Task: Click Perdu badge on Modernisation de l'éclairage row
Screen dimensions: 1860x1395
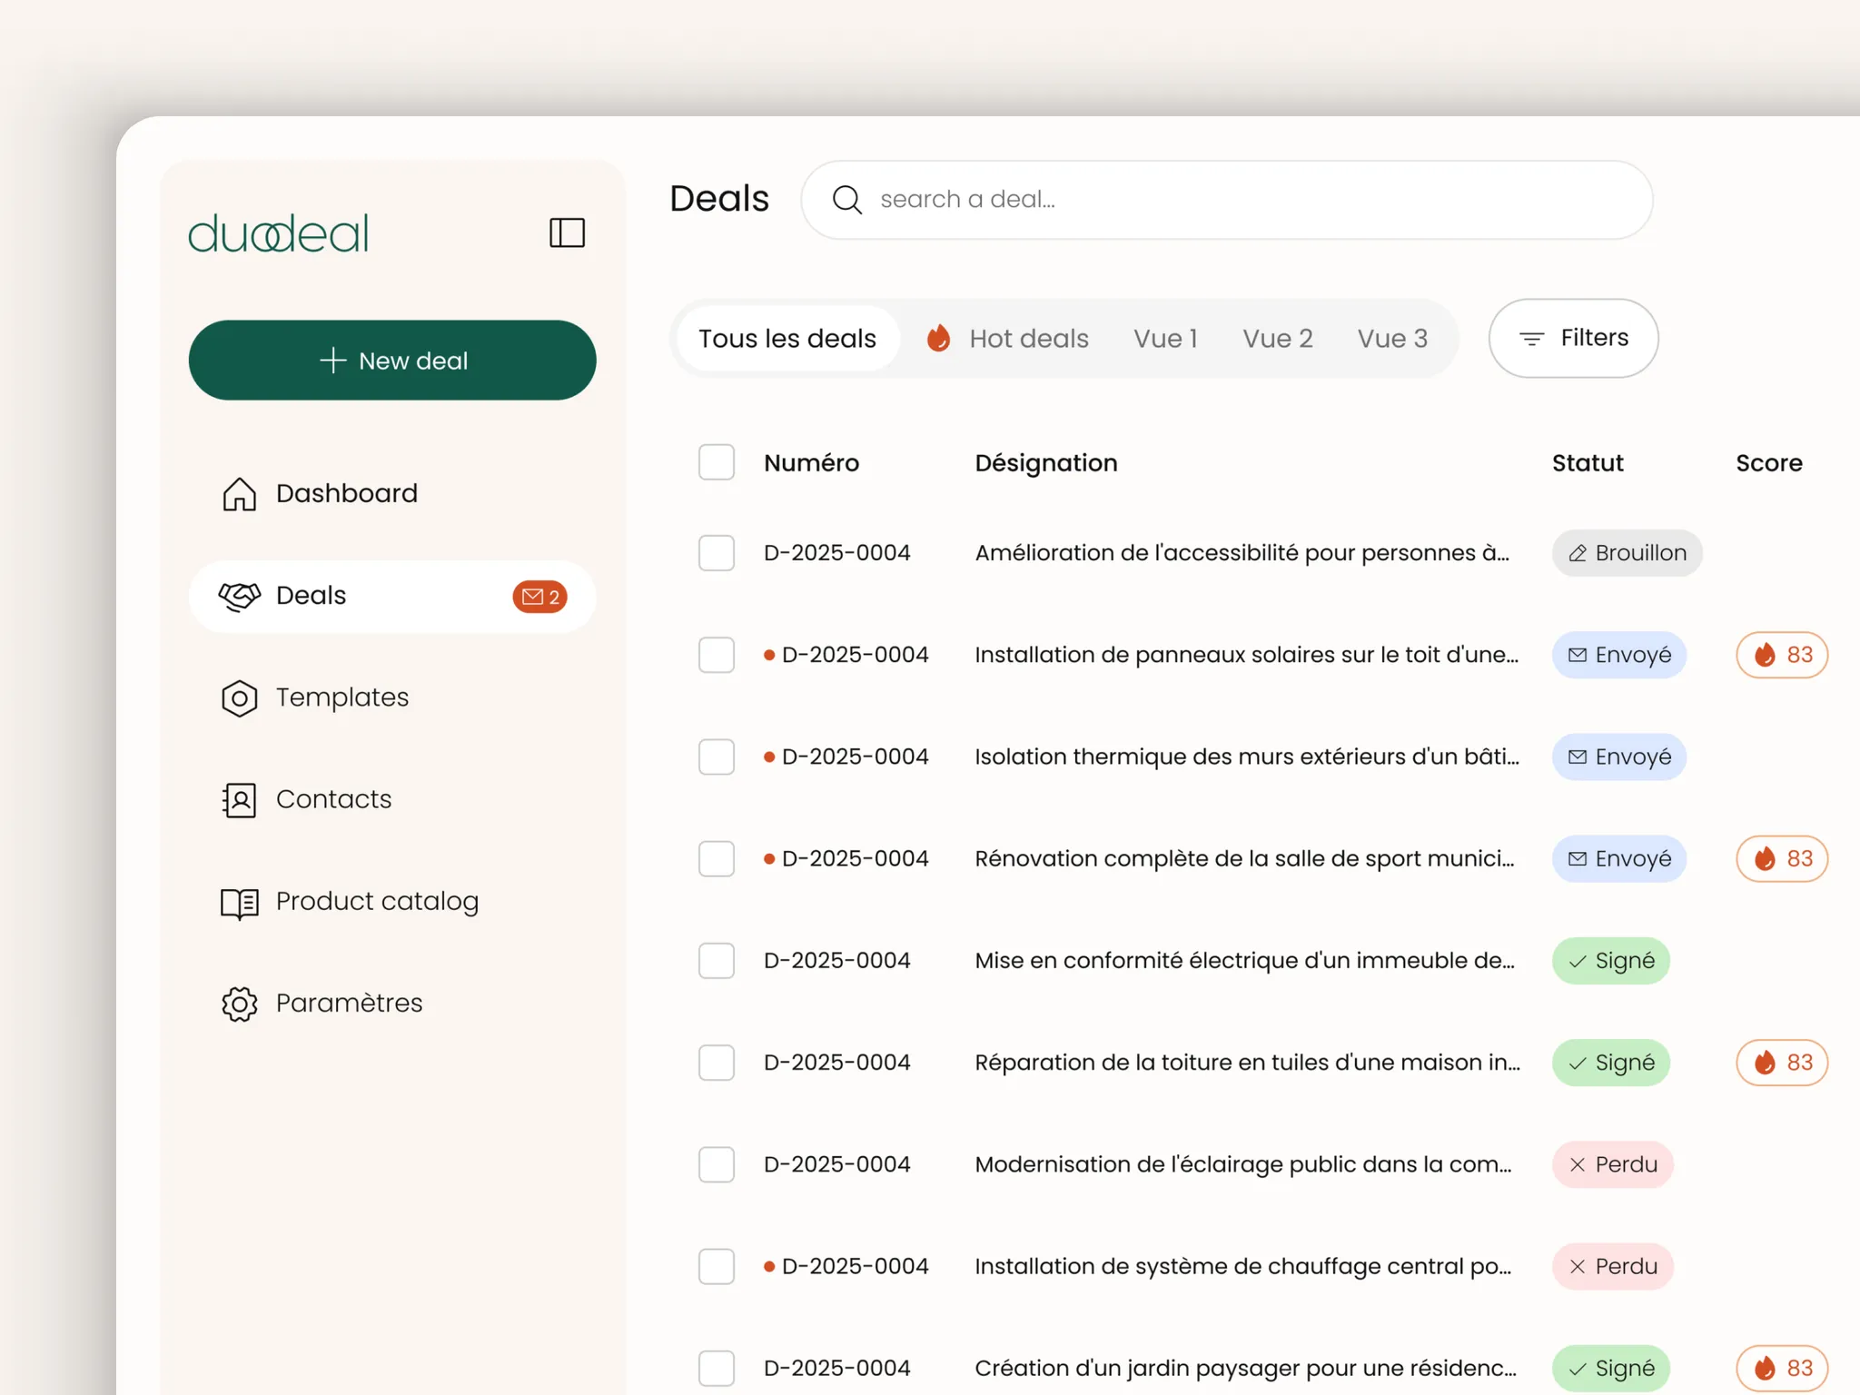Action: (x=1613, y=1164)
